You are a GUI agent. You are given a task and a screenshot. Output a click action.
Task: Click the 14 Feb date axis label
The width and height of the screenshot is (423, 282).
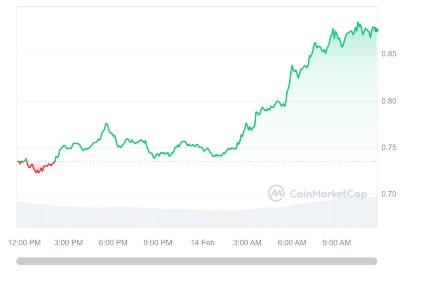pos(203,243)
